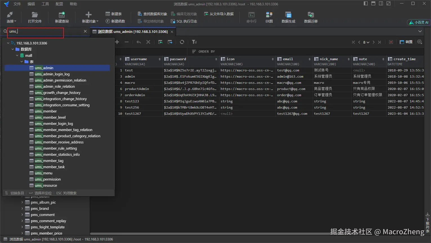The height and width of the screenshot is (243, 431).
Task: Collapse the 192.168.3.101:3306 connection node
Action: [8, 43]
